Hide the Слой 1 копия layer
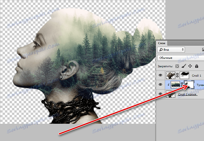The height and width of the screenshot is (141, 204). point(160,94)
